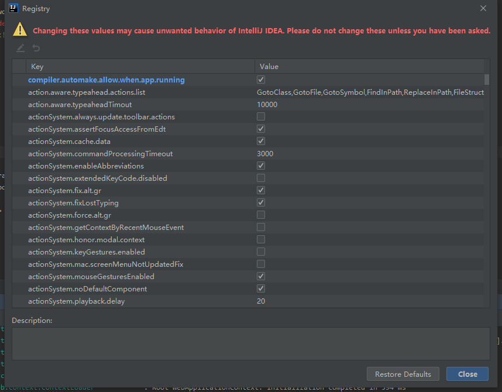Toggle actionSystem.fix.alt.gr checkbox
The image size is (502, 392).
(x=261, y=191)
